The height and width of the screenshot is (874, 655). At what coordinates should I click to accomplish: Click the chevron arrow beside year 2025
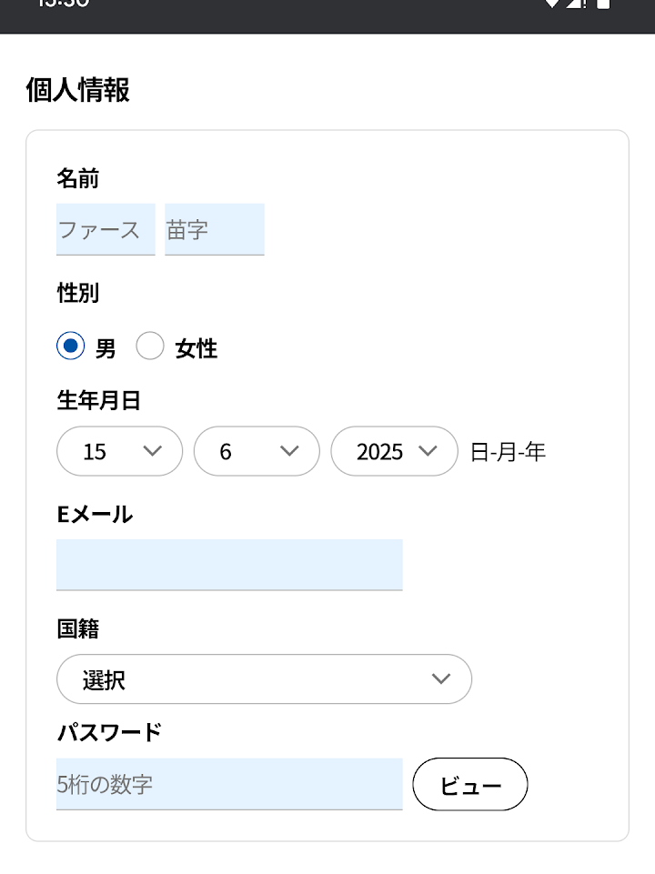tap(428, 450)
